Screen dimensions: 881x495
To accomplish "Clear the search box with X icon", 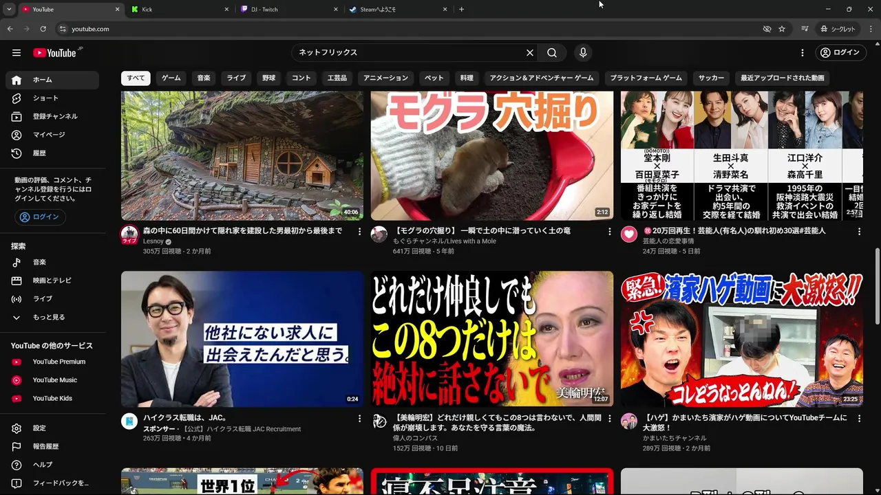I will tap(530, 53).
